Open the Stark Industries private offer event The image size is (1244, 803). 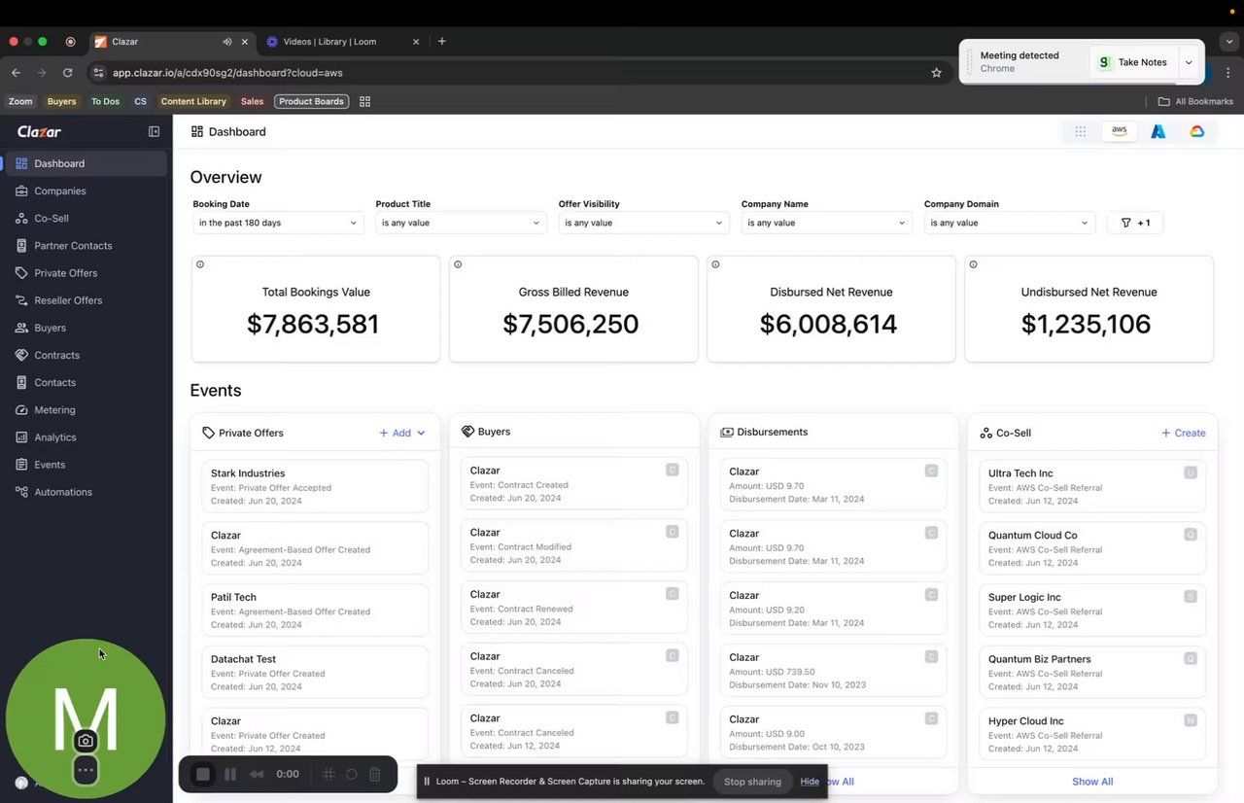(315, 486)
